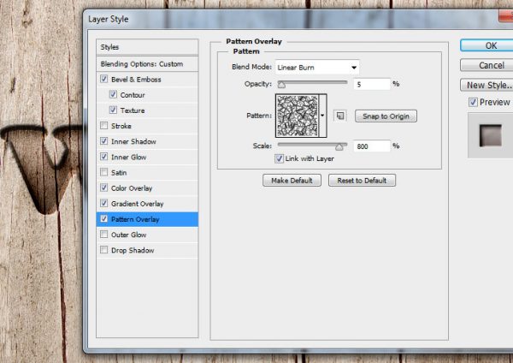Click the Scale slider handle
Screen dimensions: 513x363
(339, 146)
